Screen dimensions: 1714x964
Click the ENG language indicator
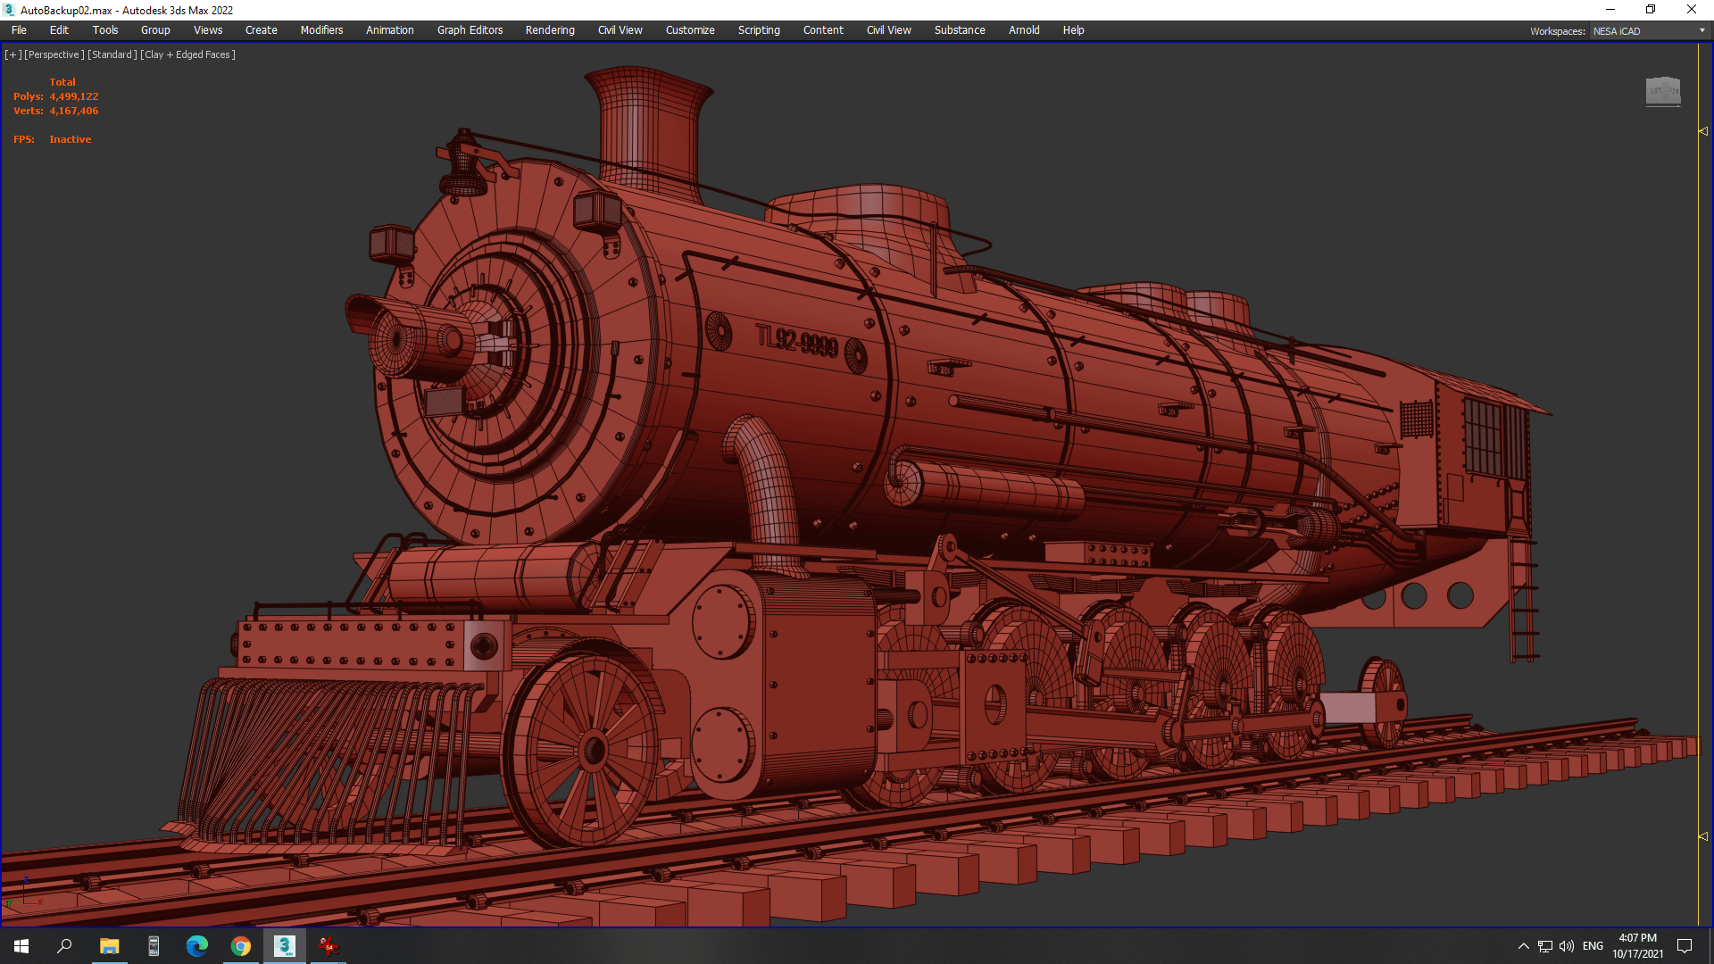[1593, 946]
